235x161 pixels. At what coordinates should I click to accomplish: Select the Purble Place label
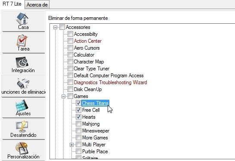tap(95, 152)
